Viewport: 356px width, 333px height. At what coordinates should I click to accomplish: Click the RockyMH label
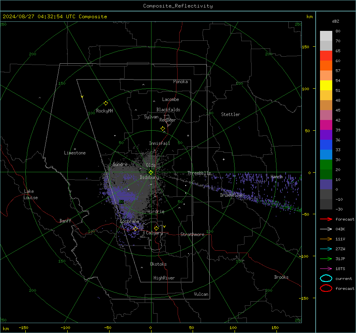pyautogui.click(x=104, y=111)
